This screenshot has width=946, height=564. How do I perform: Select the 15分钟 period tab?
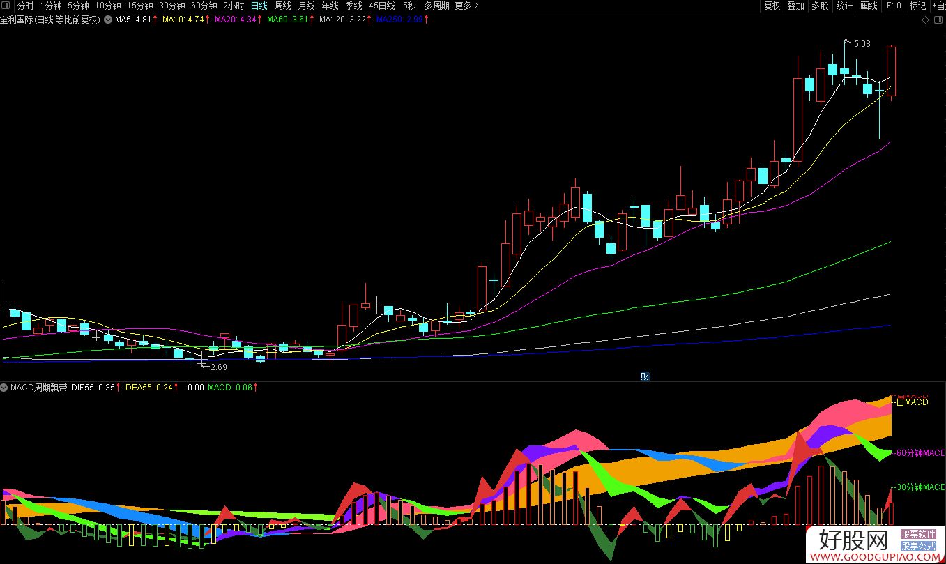point(140,6)
